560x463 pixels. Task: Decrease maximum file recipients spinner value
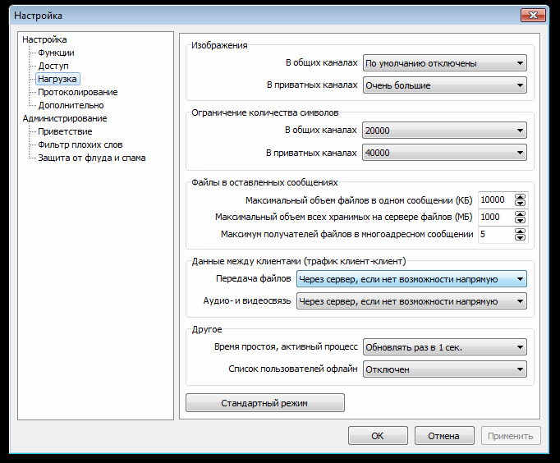click(x=520, y=238)
